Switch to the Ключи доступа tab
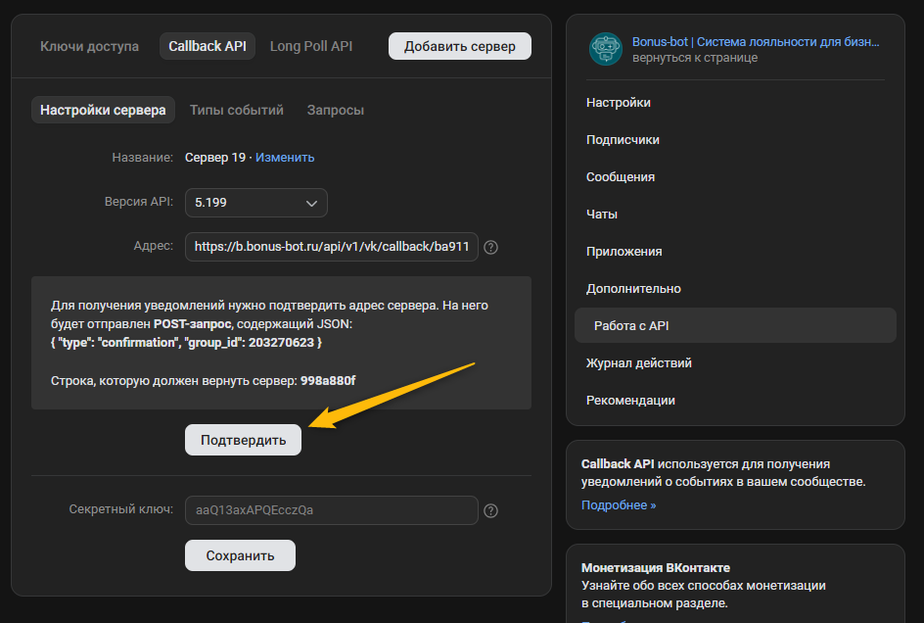Screen dimensions: 924x623 tap(89, 46)
